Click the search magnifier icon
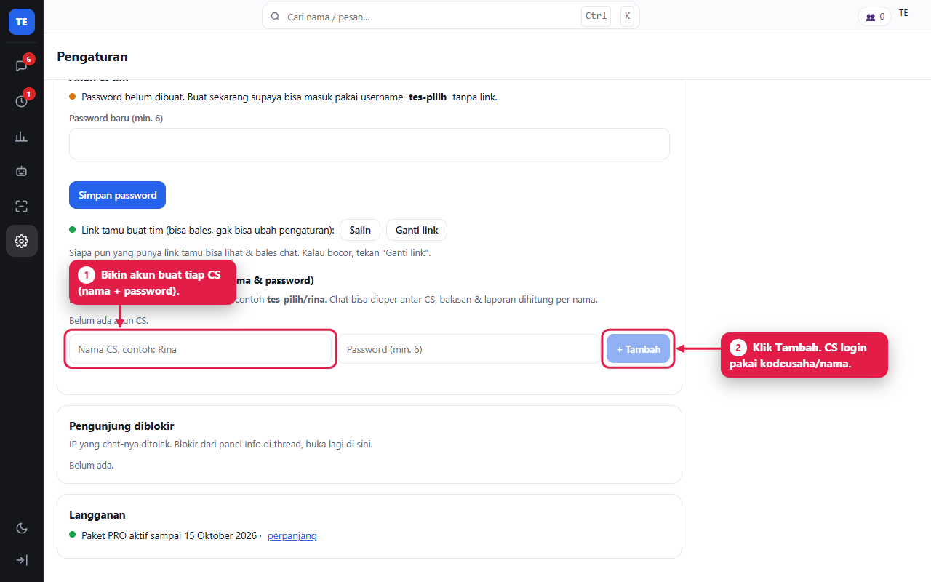This screenshot has width=931, height=582. pos(276,16)
